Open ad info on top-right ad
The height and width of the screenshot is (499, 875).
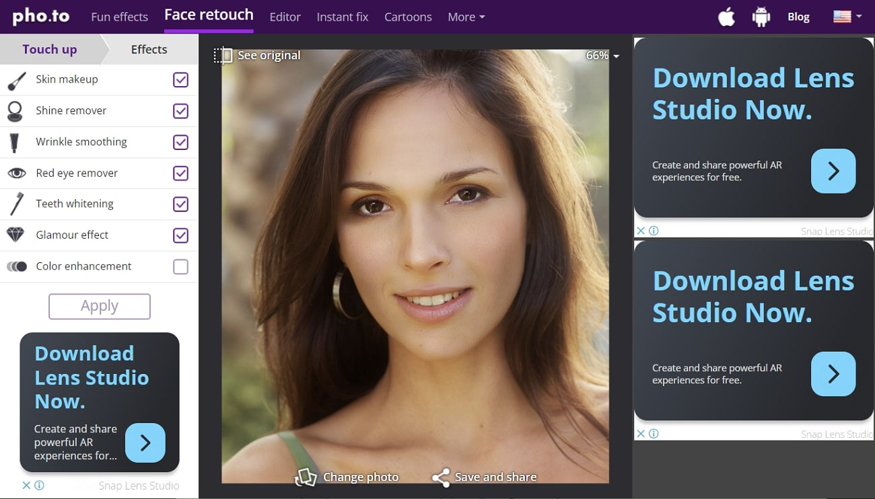coord(654,231)
